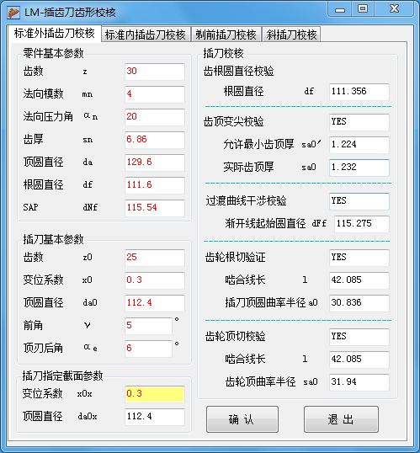Select 齿轮顶曲率半径 value 31.94

[x=359, y=382]
